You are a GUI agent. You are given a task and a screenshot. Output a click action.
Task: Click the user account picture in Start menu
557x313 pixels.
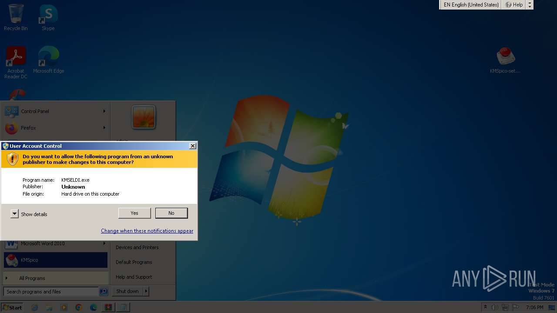[x=144, y=117]
